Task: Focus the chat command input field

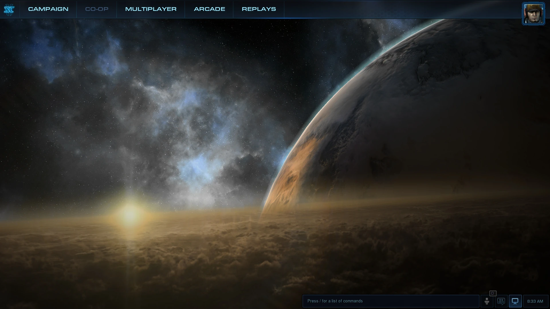Action: click(x=391, y=301)
